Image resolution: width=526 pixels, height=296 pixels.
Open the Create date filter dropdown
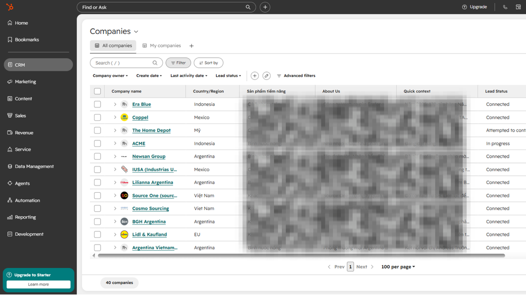149,76
